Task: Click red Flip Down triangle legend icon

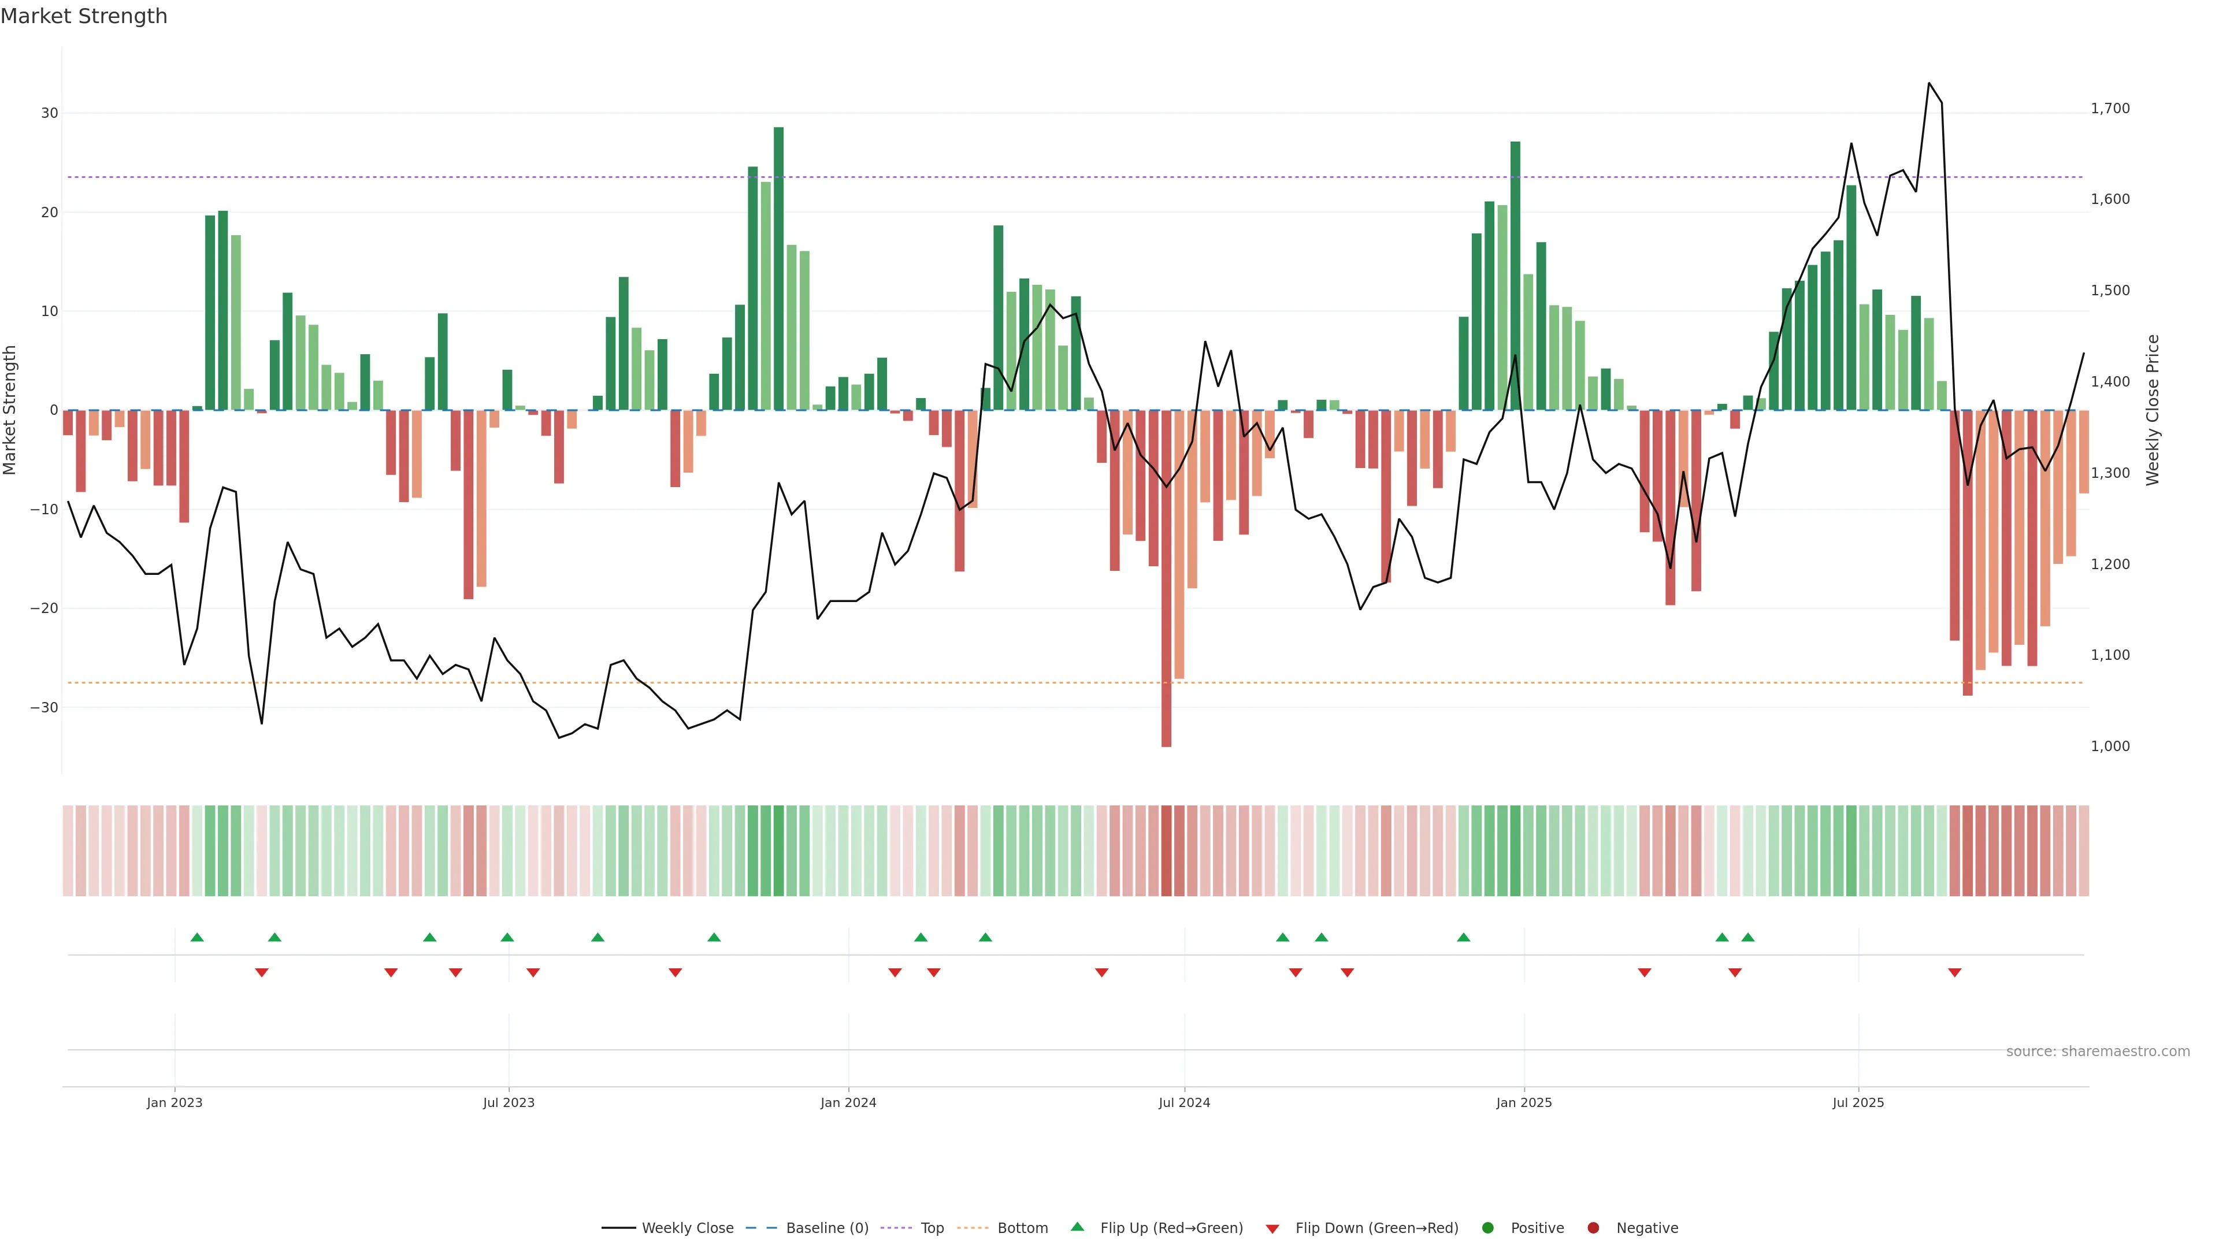Action: point(1272,1229)
